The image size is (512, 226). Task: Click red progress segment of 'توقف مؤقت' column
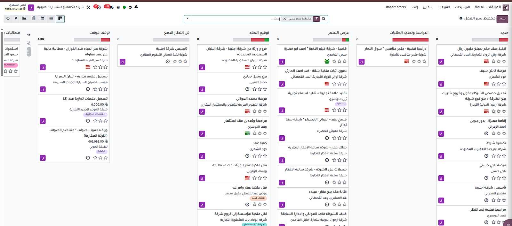(x=105, y=40)
